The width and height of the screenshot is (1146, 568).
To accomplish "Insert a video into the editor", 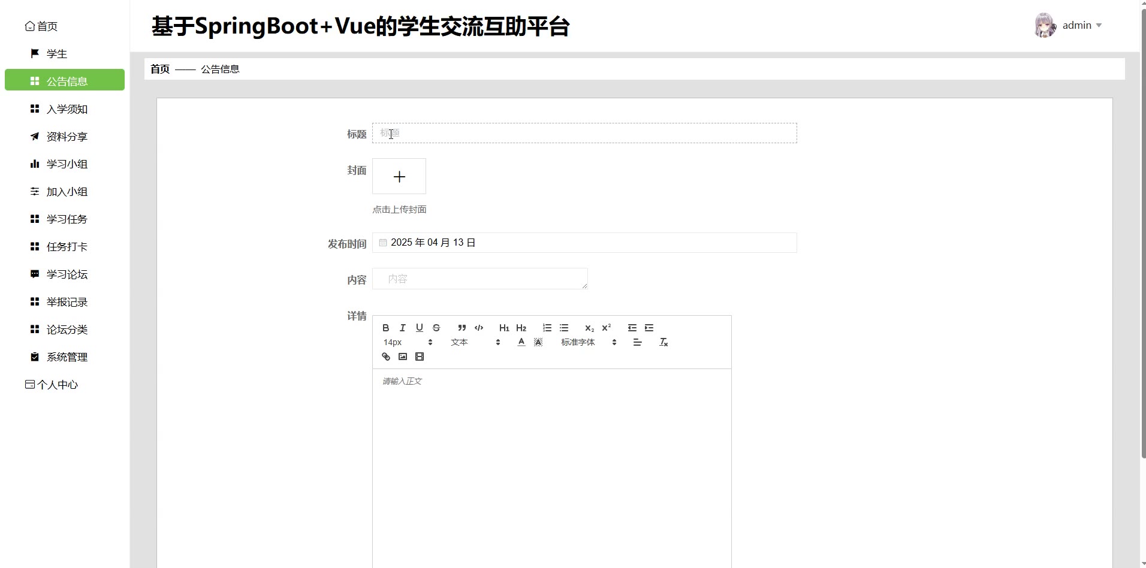I will (x=420, y=356).
